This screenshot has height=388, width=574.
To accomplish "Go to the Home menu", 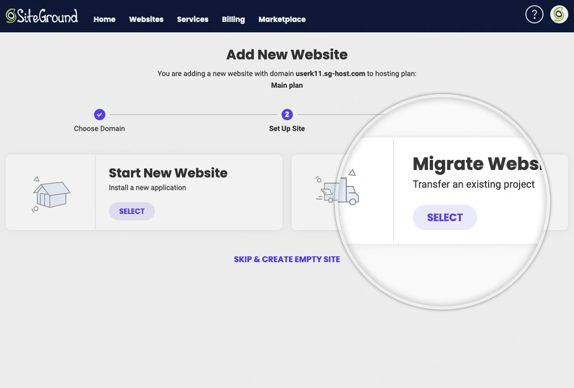I will click(x=104, y=20).
